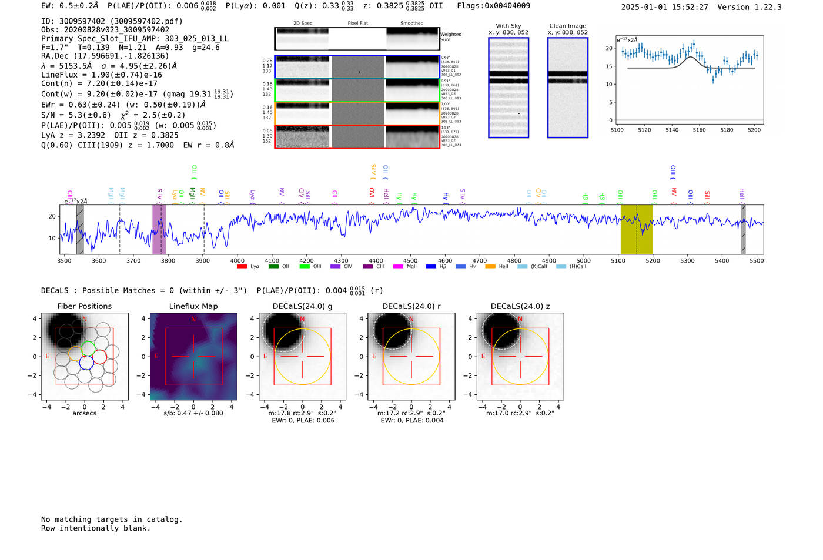
Task: Click the 'Smoothed' column header
Action: click(412, 24)
